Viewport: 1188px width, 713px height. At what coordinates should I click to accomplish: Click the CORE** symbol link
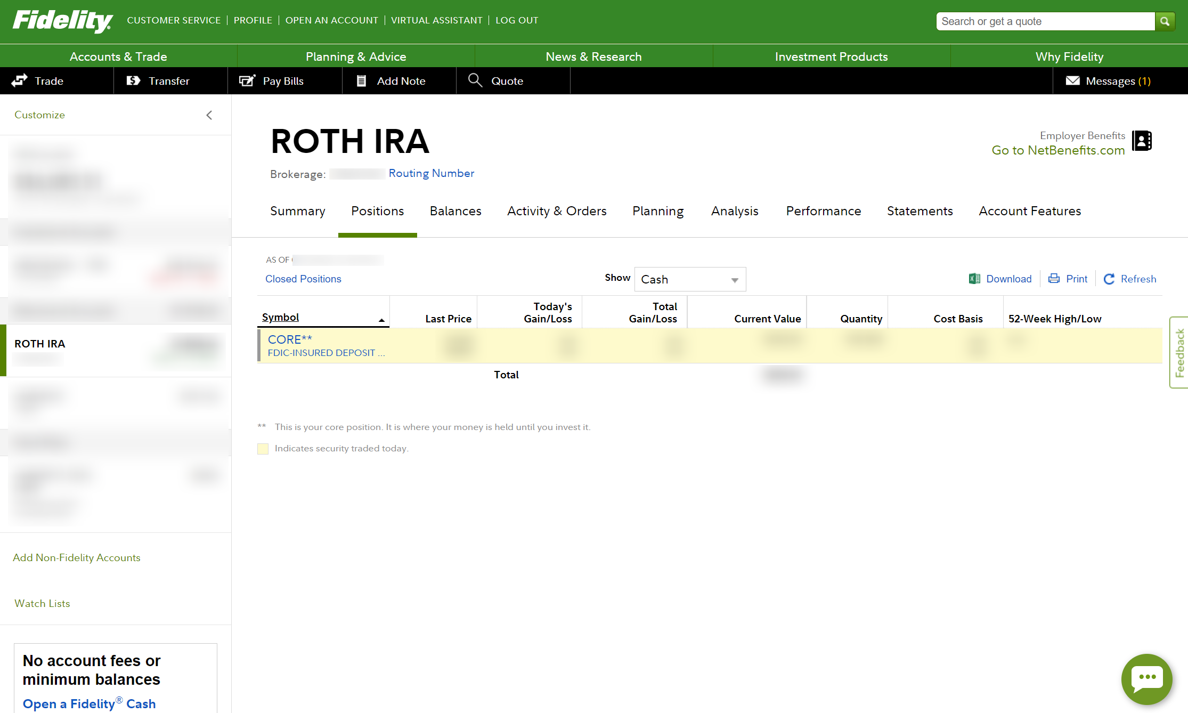pos(290,339)
